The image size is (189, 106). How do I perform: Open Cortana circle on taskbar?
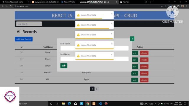point(51,104)
